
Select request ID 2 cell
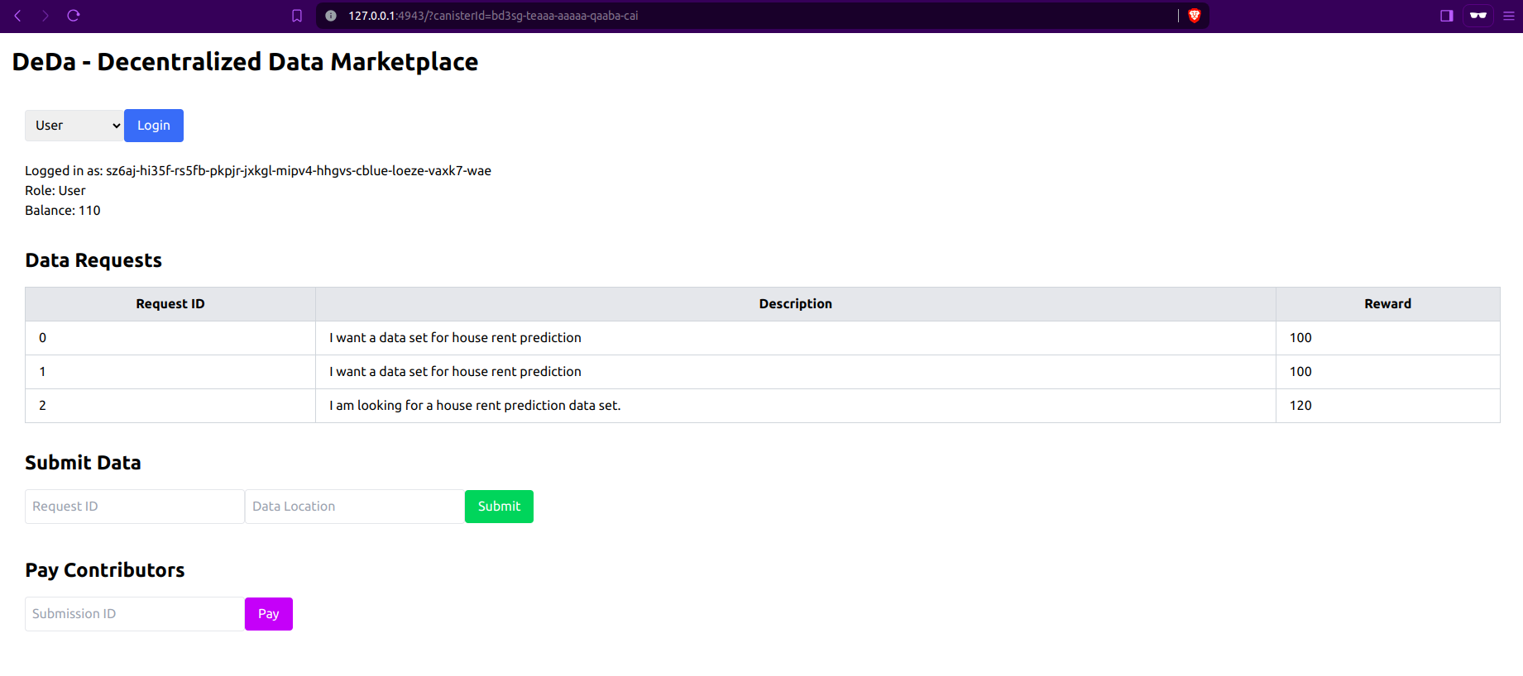[x=170, y=406]
